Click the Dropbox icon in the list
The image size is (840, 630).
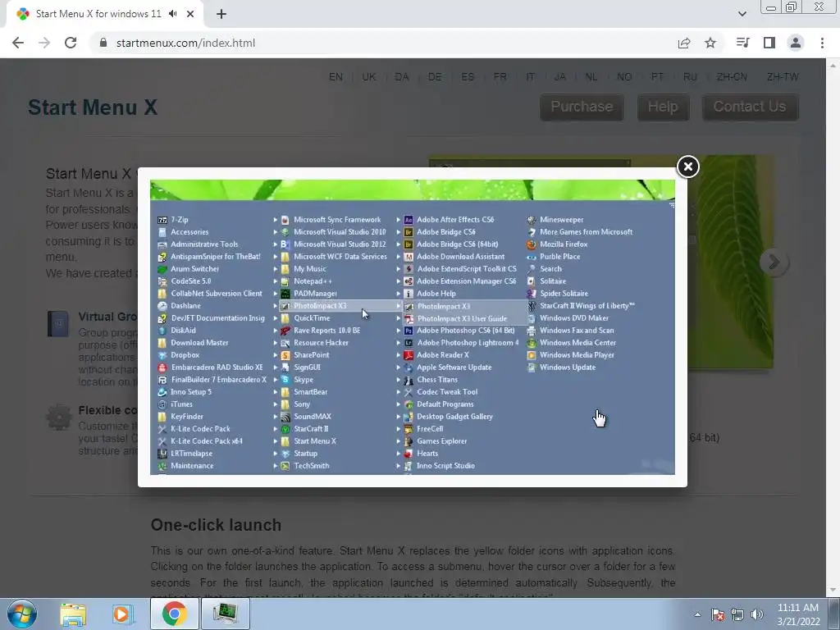click(x=162, y=355)
